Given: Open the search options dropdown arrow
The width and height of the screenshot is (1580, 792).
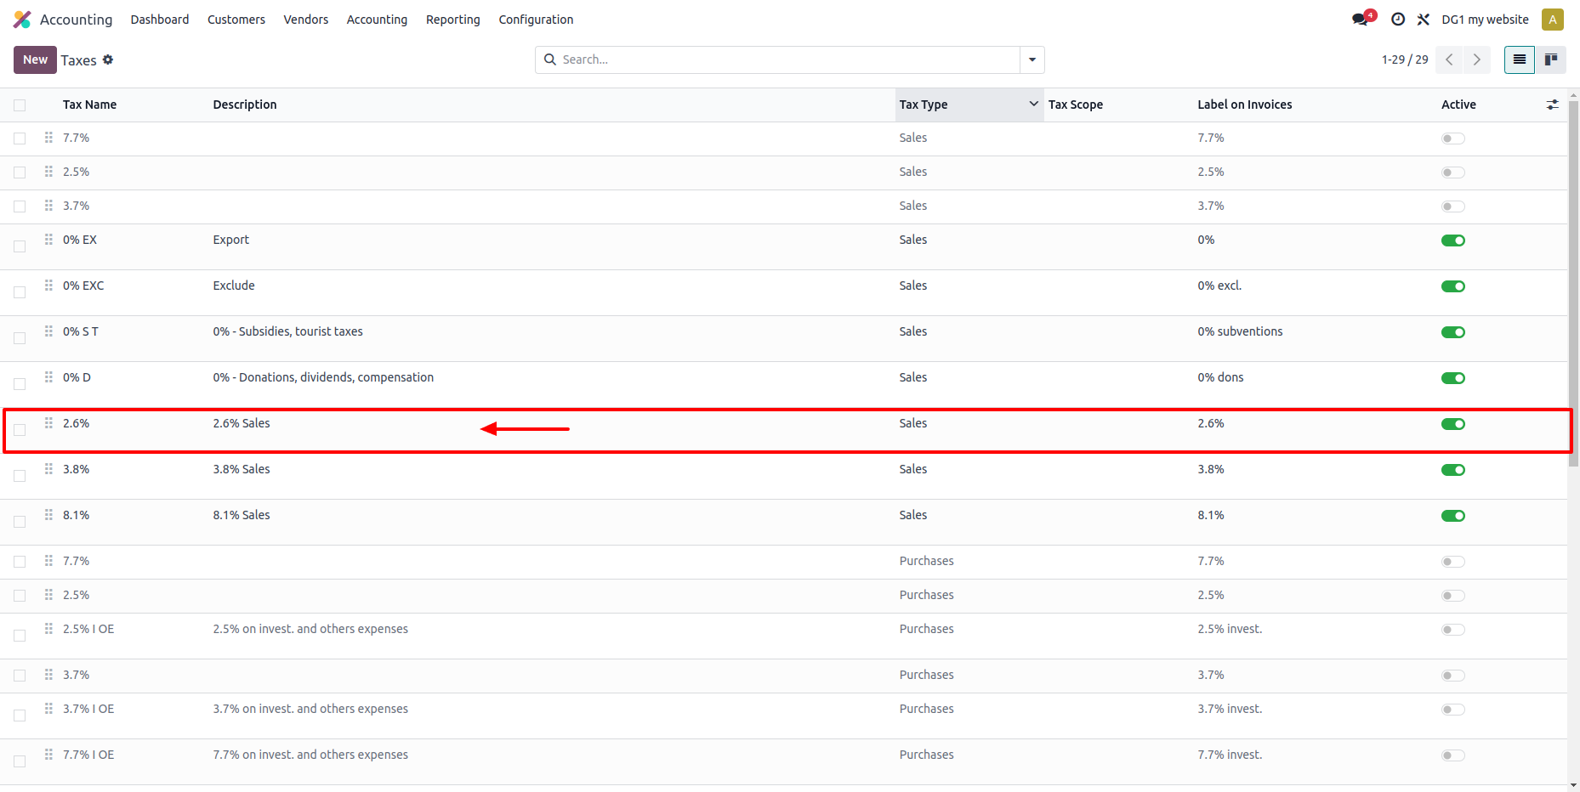Looking at the screenshot, I should 1032,59.
